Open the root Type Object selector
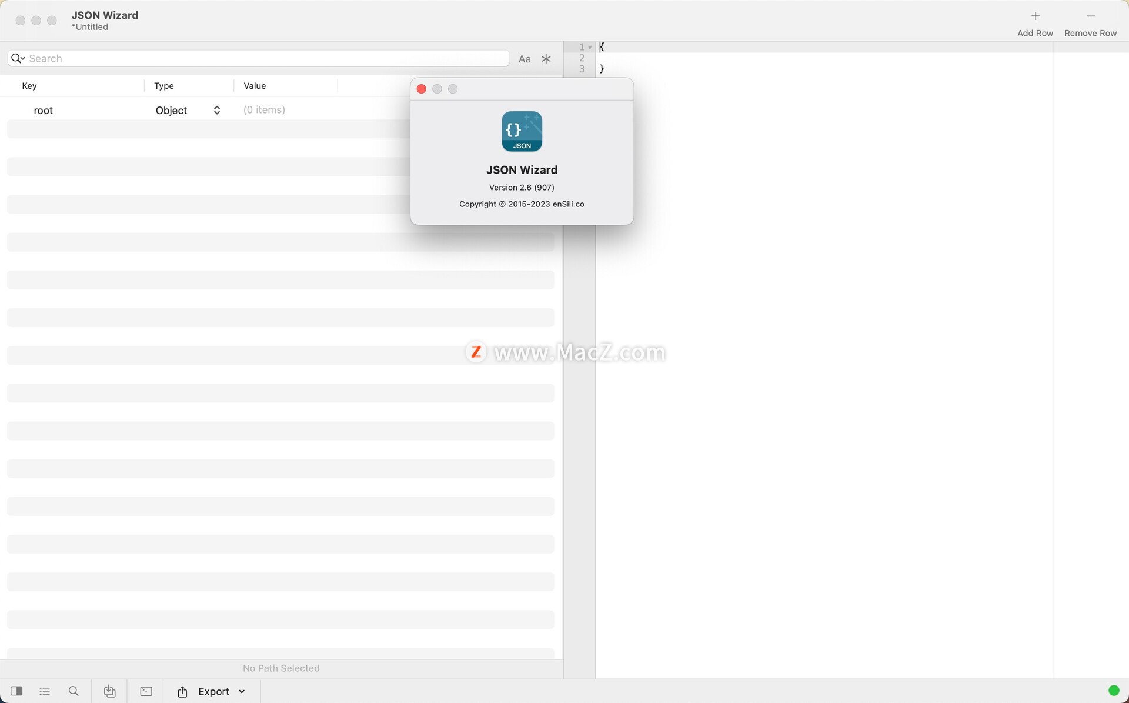 (x=188, y=110)
